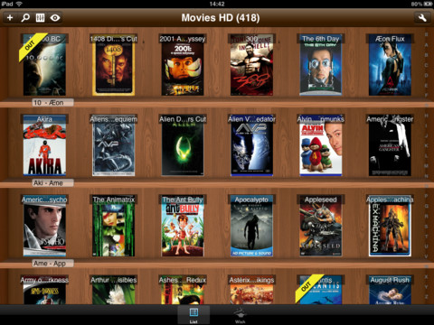Open the Ashes...Redux cover
Image resolution: width=434 pixels, height=325 pixels.
coord(183,290)
